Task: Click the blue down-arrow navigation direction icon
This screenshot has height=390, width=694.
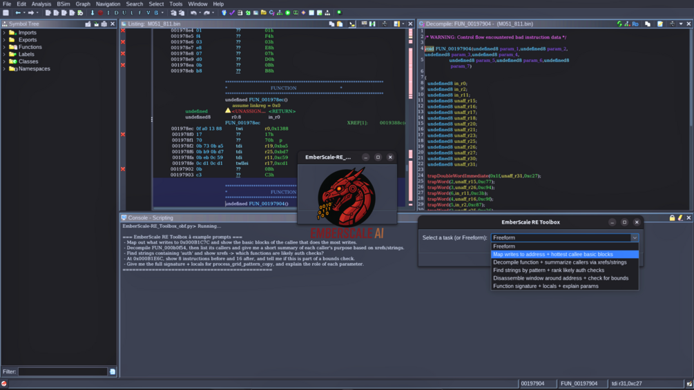Action: click(x=92, y=13)
